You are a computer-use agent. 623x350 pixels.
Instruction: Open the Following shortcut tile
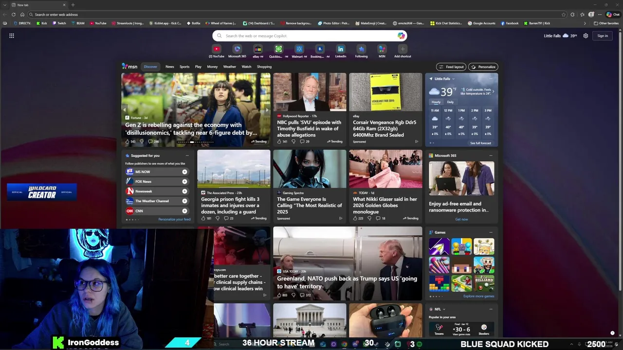(x=361, y=49)
